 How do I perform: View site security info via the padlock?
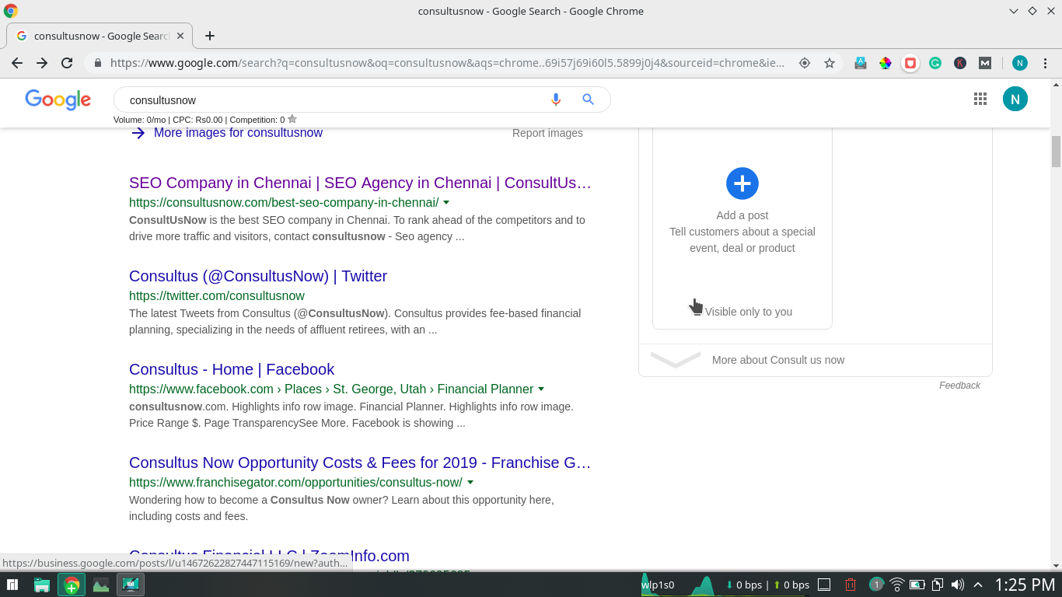tap(98, 63)
